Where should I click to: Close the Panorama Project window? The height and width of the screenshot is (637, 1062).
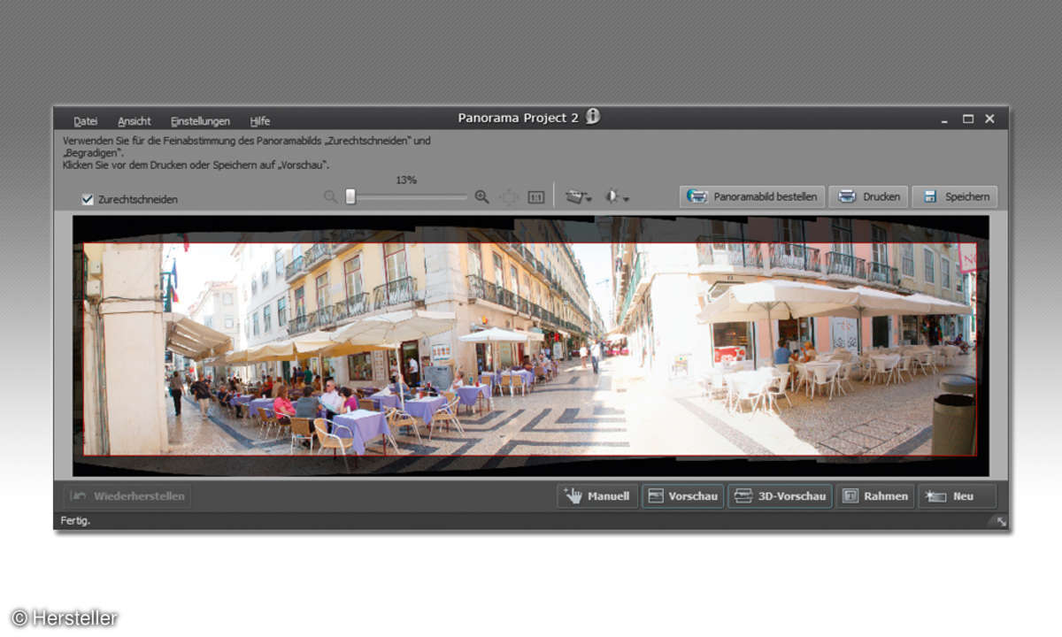point(989,119)
